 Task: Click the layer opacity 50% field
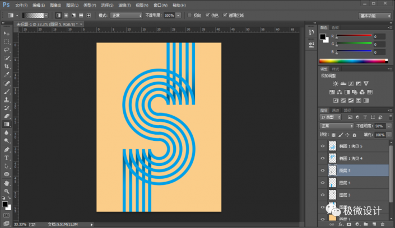(378, 126)
